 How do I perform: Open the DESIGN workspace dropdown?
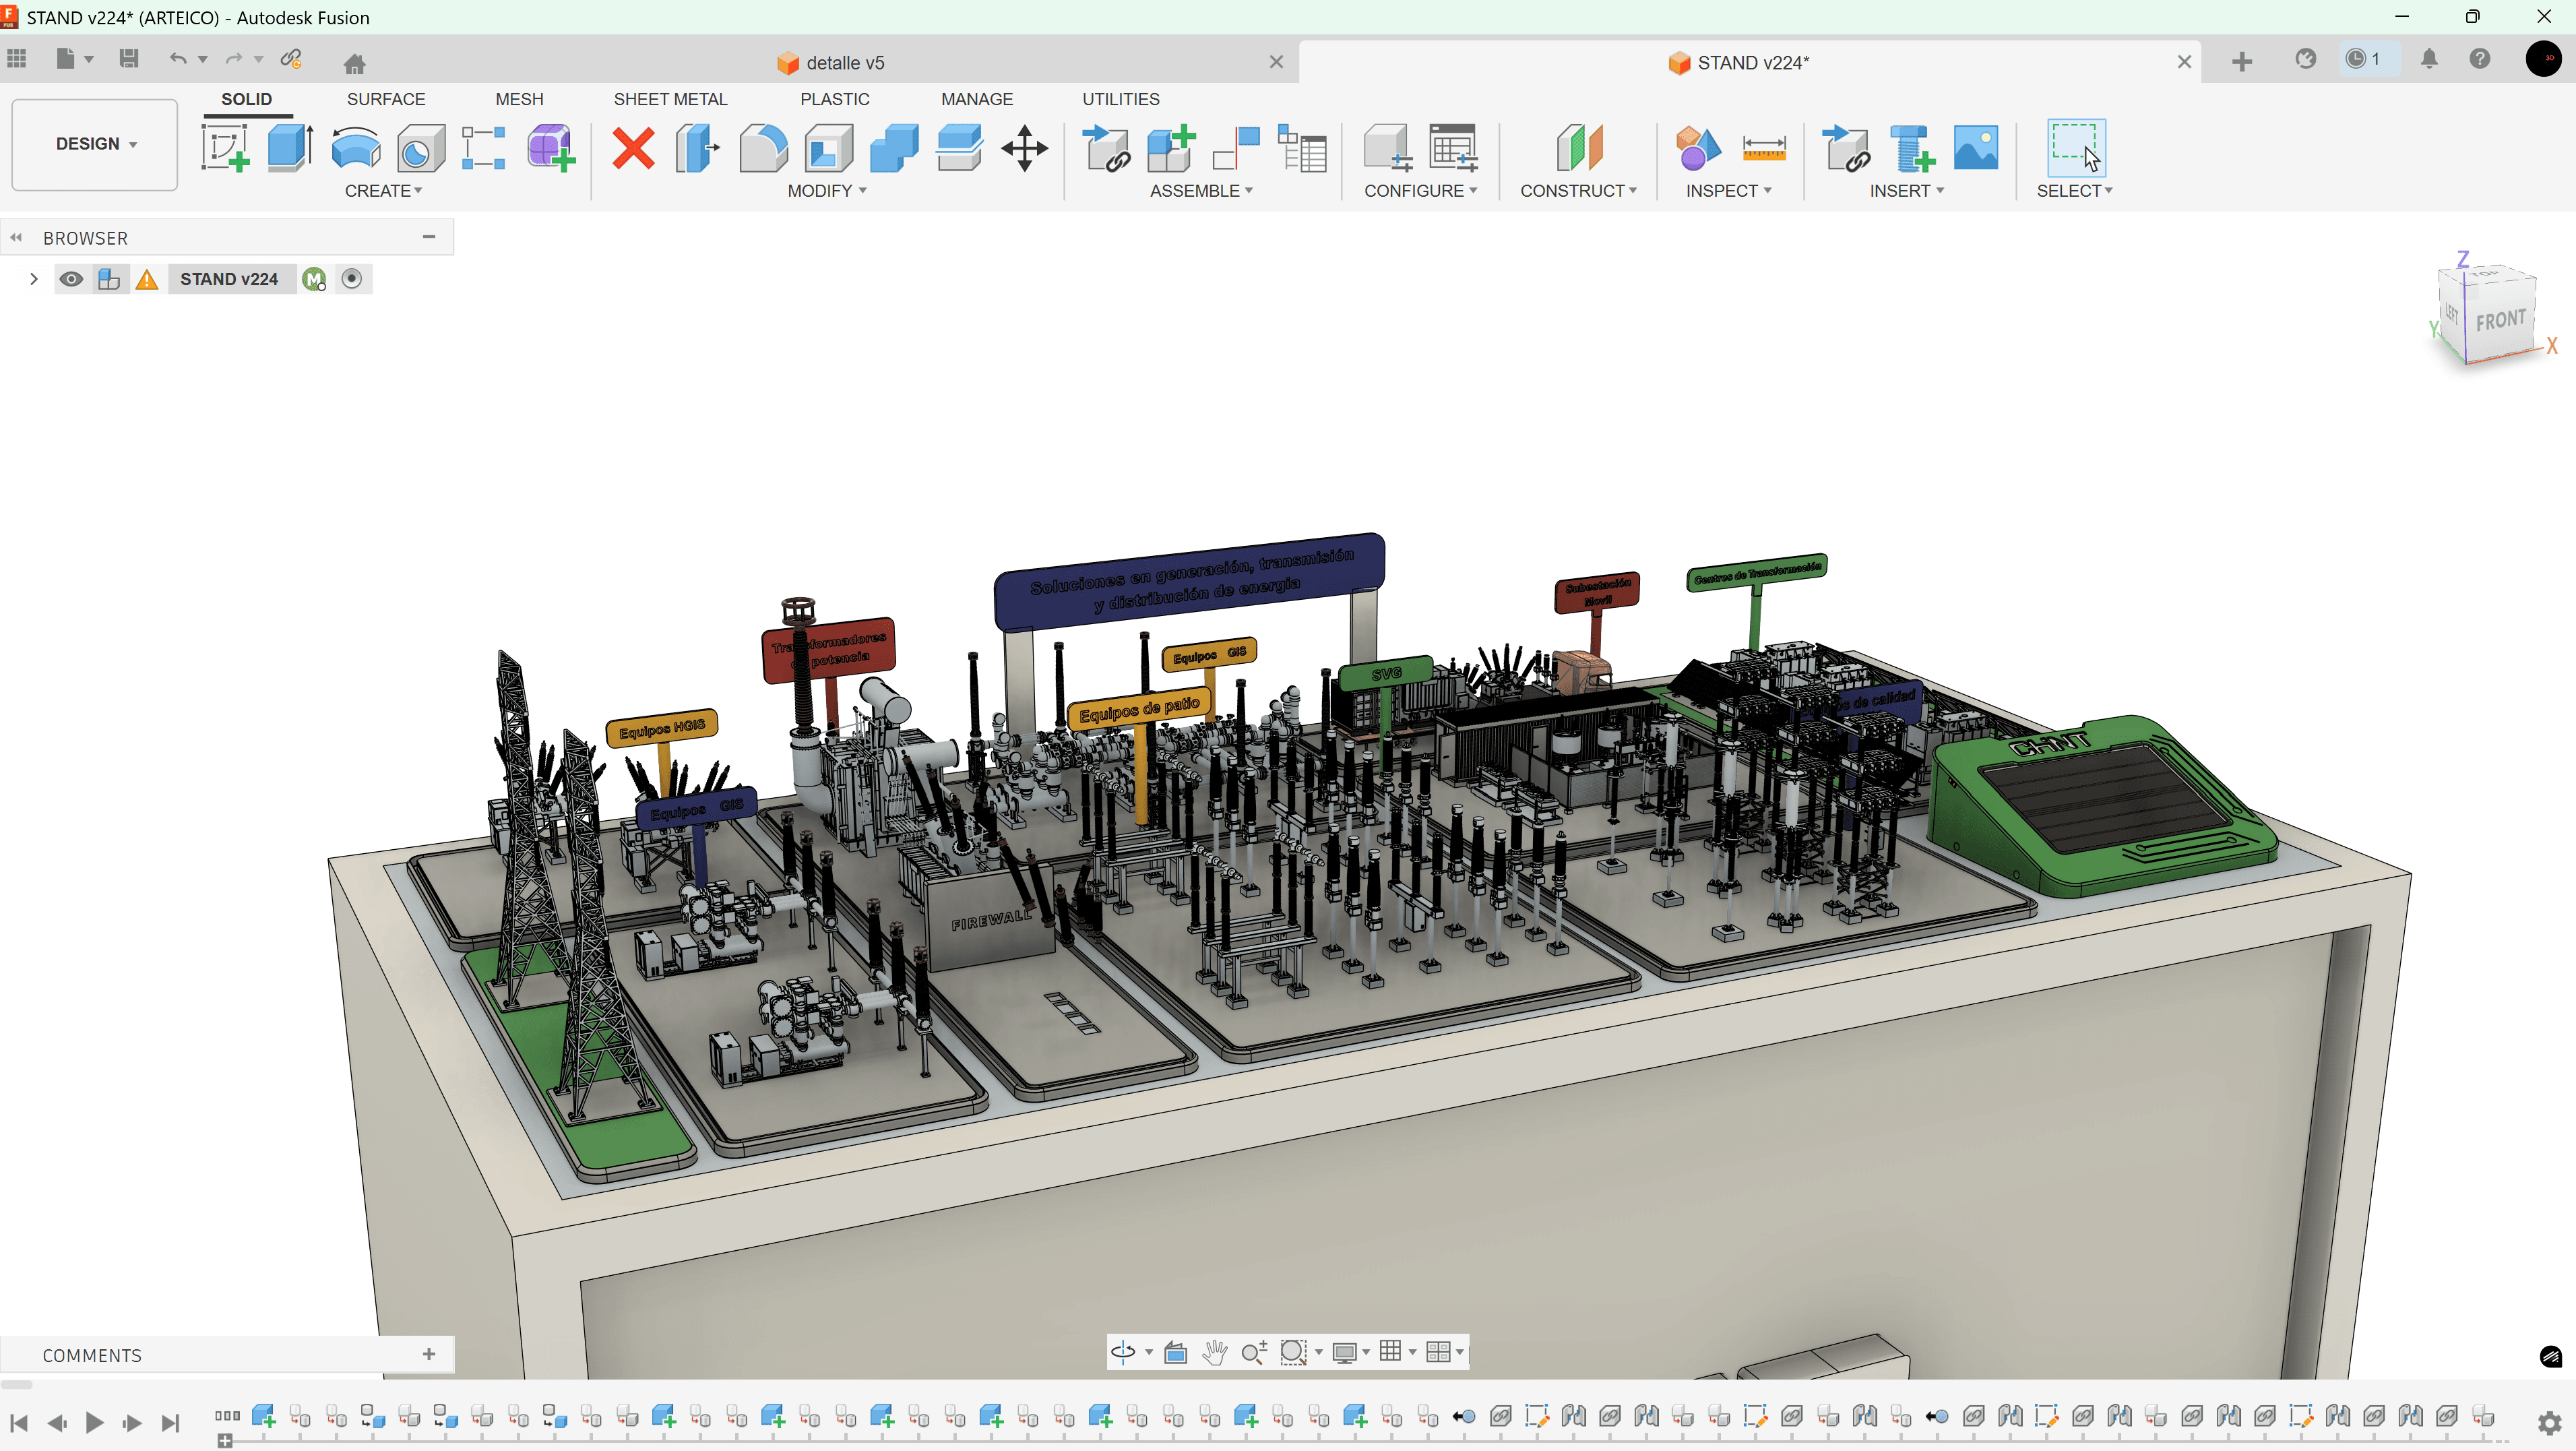(95, 144)
